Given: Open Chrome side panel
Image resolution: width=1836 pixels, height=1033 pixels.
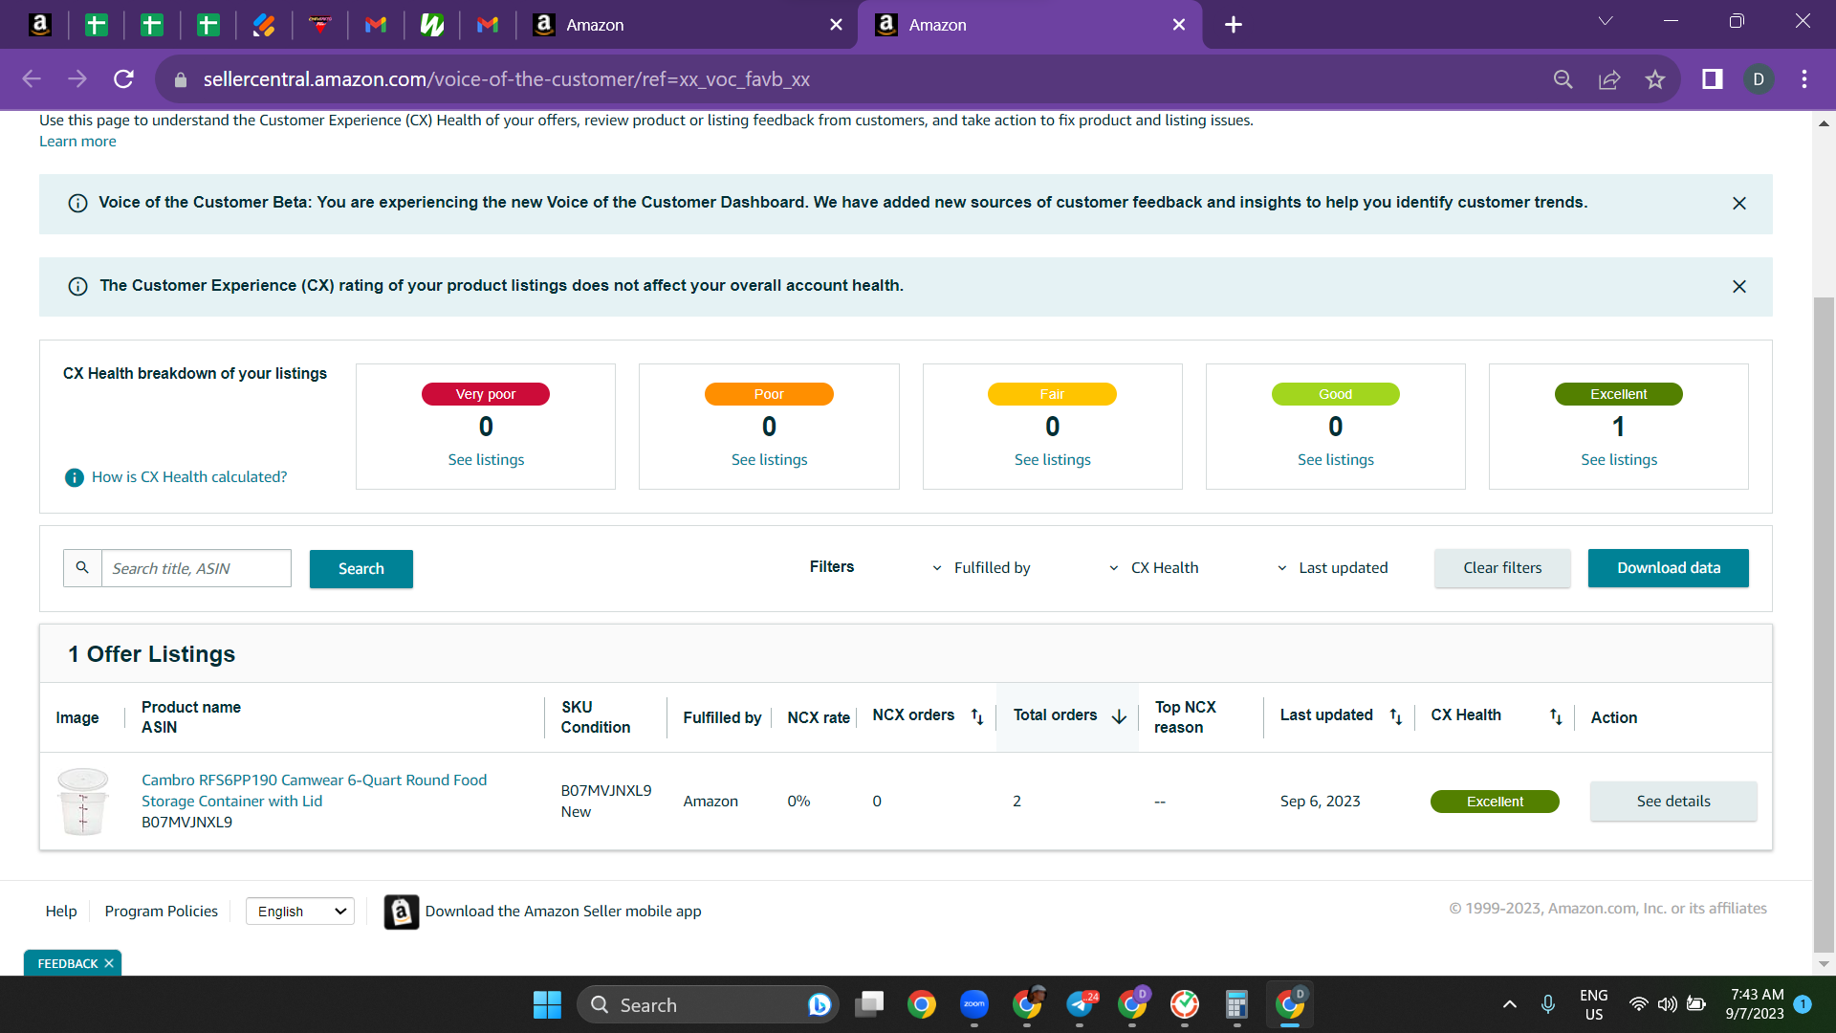Looking at the screenshot, I should coord(1712,79).
